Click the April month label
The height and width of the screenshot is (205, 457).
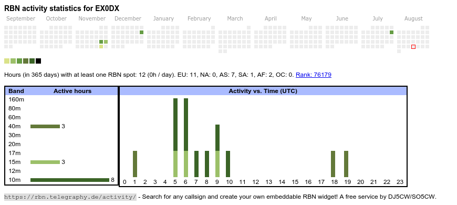point(271,19)
